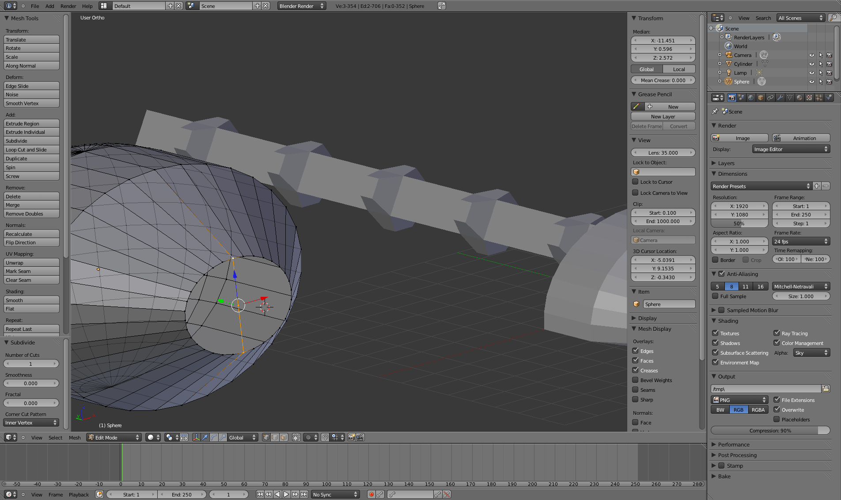Select the Modifiers wrench properties tab
Viewport: 841px width, 500px height.
point(780,98)
